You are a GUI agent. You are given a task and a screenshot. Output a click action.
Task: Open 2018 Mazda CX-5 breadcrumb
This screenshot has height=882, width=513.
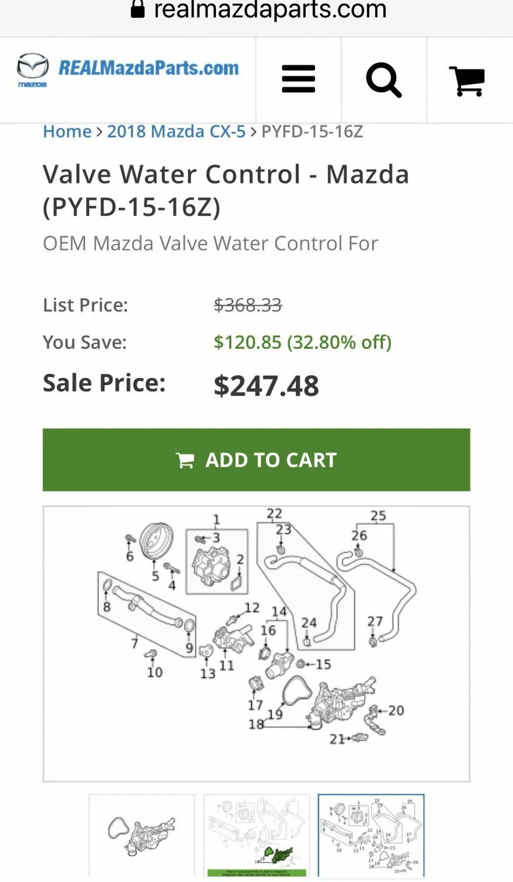click(x=176, y=131)
